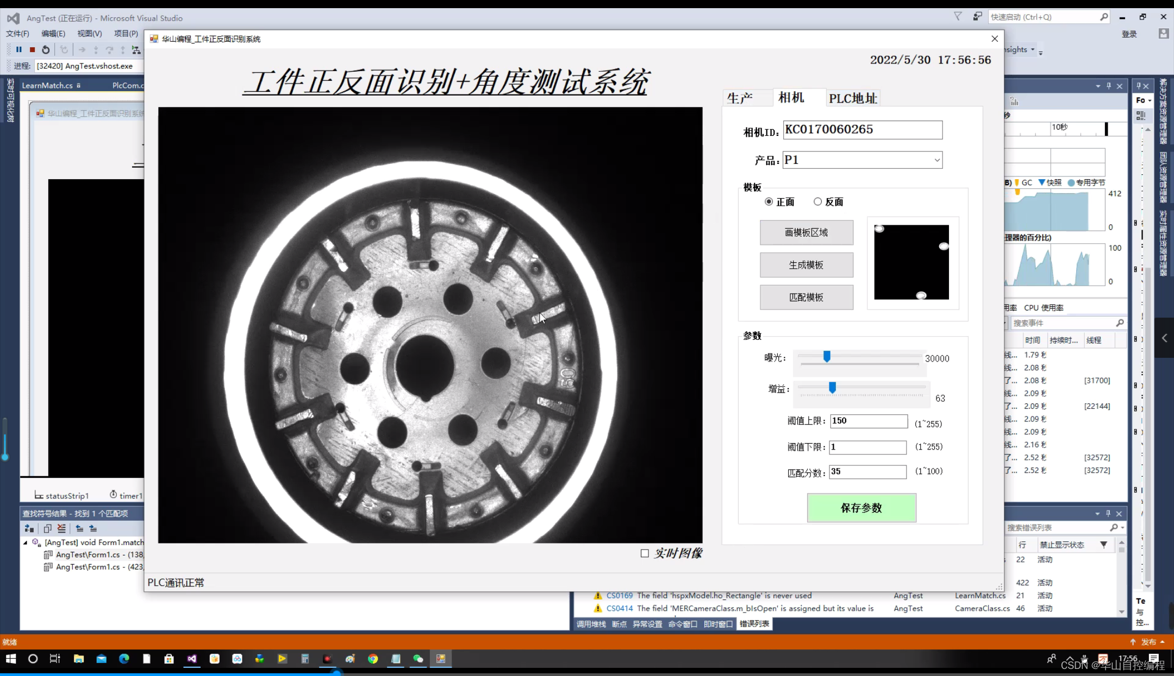Screen dimensions: 1174x676
Task: Open the 禁止显示状态 filter dropdown
Action: tap(1103, 545)
